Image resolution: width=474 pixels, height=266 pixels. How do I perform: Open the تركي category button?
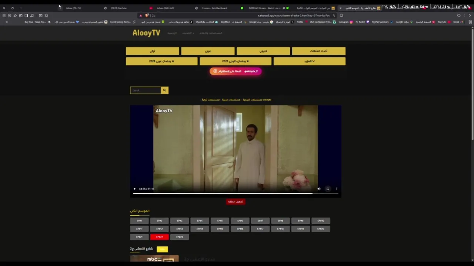point(152,51)
